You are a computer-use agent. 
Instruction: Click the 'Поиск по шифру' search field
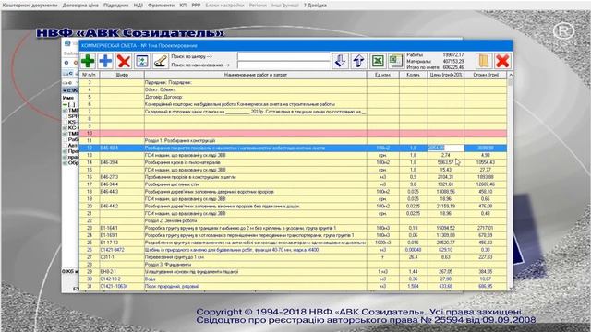pyautogui.click(x=283, y=56)
